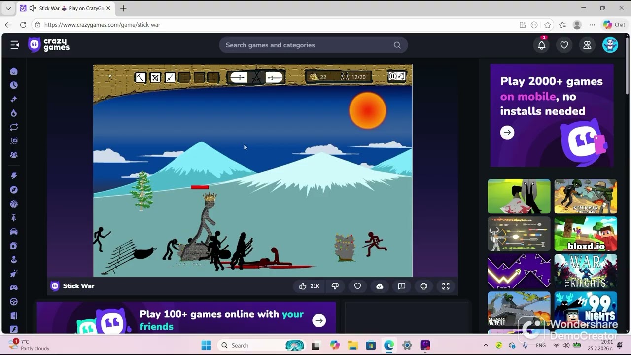Viewport: 631px width, 355px height.
Task: Open Bike category icon
Action: click(x=14, y=218)
